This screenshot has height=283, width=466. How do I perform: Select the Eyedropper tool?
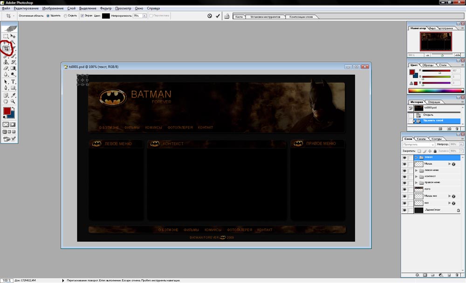coord(13,95)
